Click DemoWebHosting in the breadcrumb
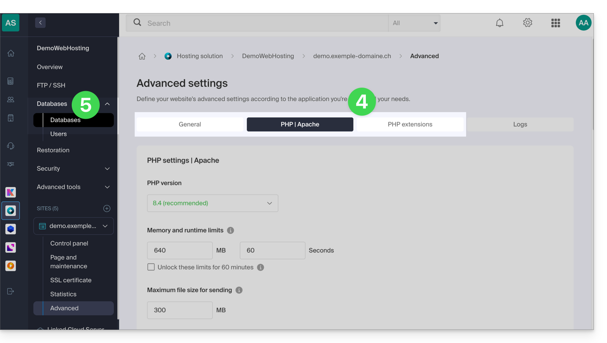Viewport: 607px width, 343px height. (x=268, y=56)
